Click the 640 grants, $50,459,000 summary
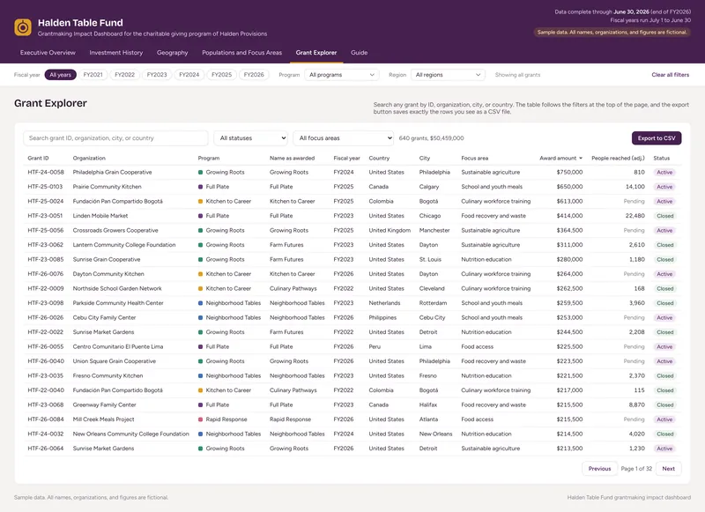Viewport: 705px width, 512px height. click(x=431, y=138)
